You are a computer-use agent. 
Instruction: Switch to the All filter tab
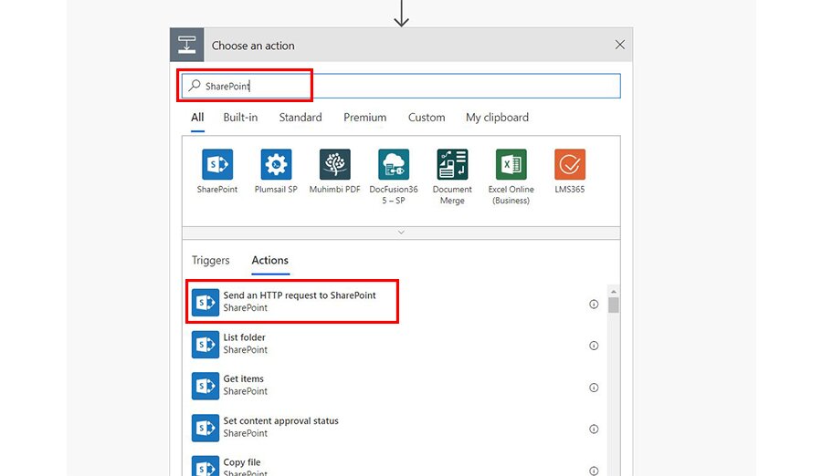pos(197,118)
